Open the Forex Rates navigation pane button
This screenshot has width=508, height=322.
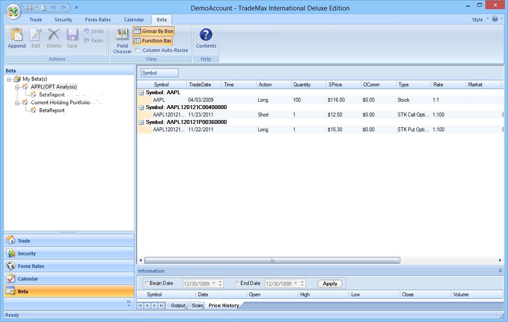point(69,266)
